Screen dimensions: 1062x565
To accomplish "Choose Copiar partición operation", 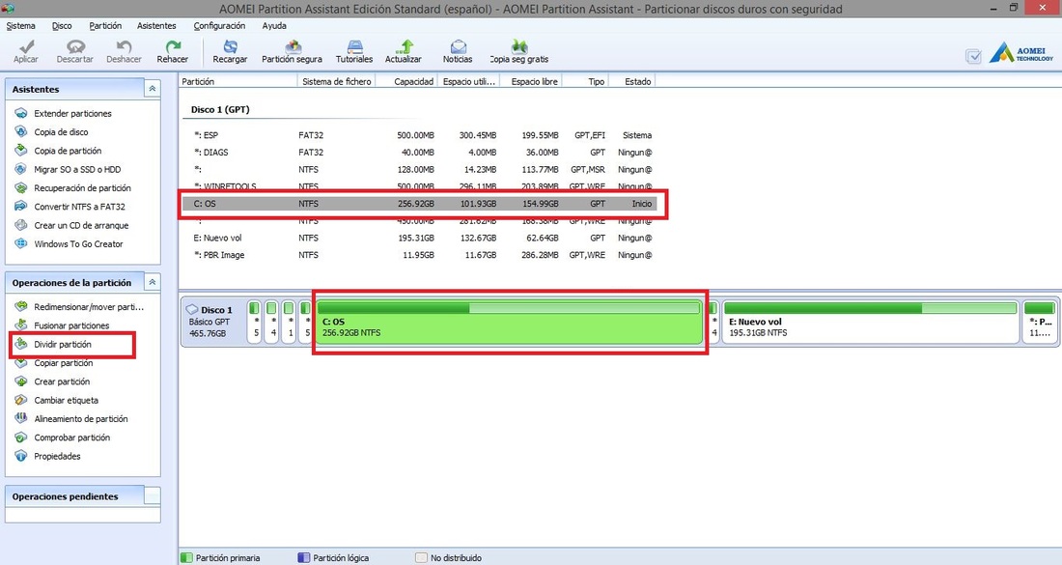I will click(64, 363).
